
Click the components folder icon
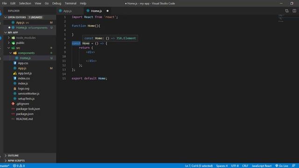click(15, 53)
